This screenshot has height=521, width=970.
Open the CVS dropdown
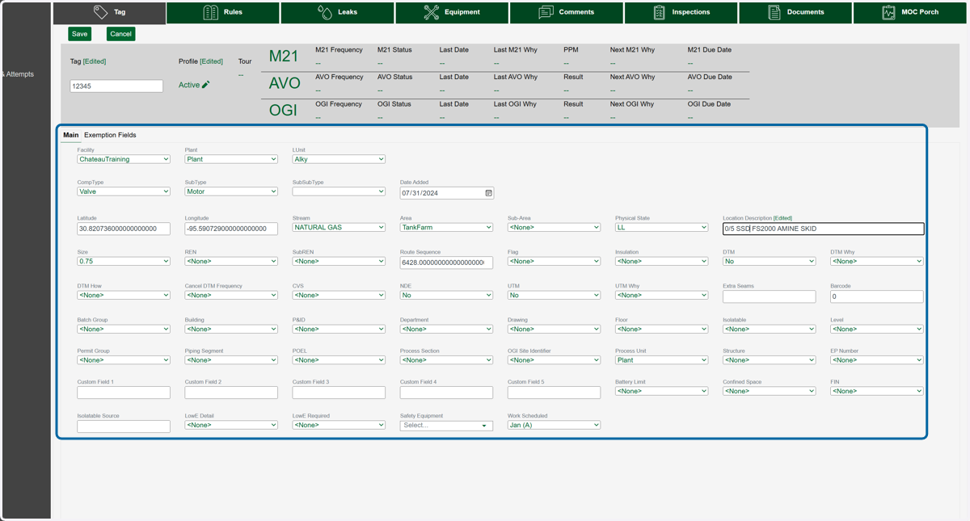coord(339,295)
